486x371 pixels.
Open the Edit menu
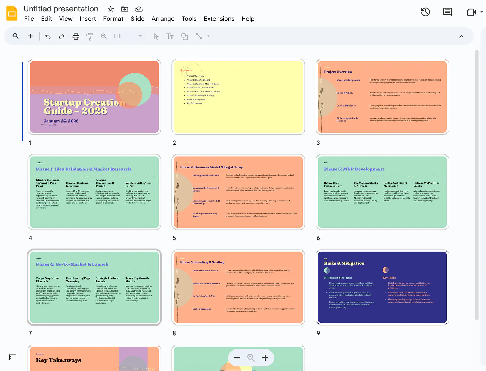(x=47, y=19)
